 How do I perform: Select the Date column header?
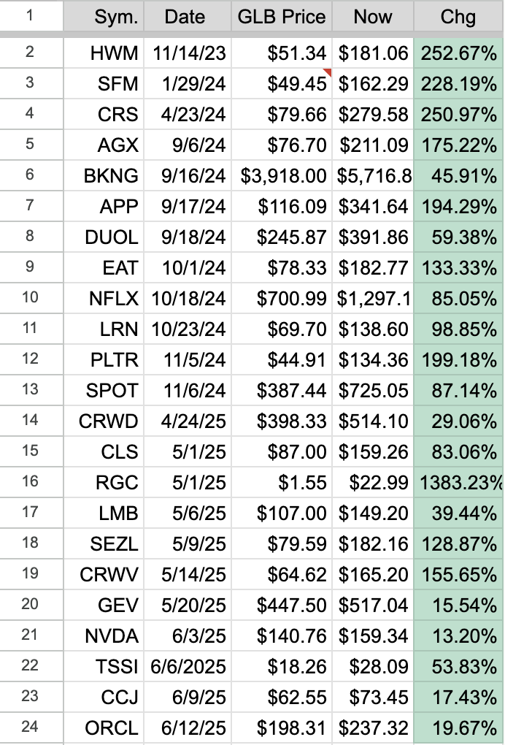186,16
